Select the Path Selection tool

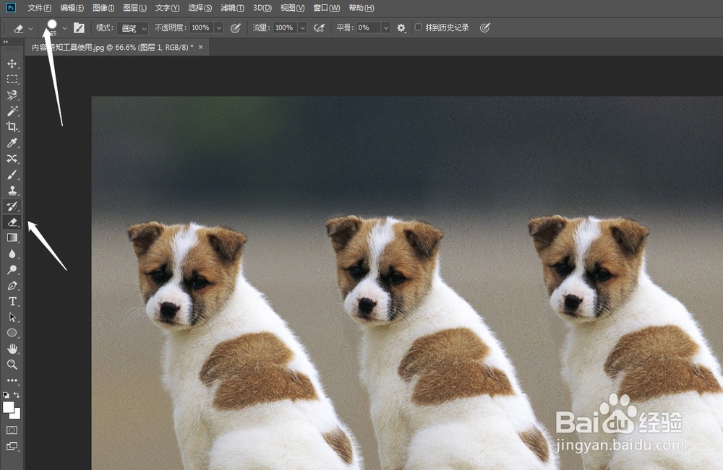pos(12,317)
